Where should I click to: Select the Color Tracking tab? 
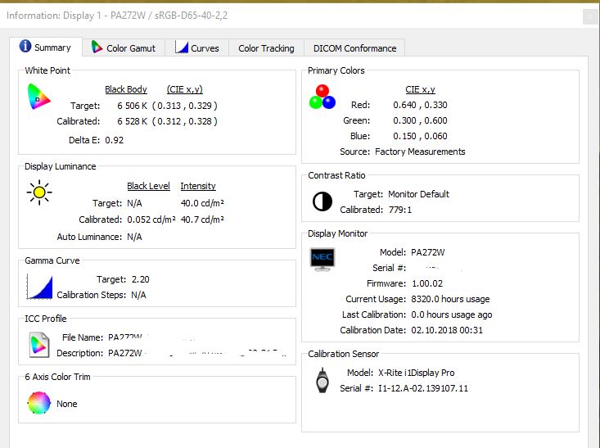click(x=266, y=48)
